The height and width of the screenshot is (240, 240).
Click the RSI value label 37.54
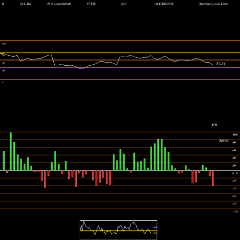point(221,63)
